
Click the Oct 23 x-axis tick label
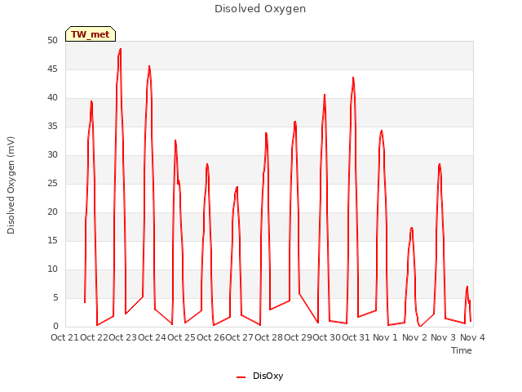point(123,337)
